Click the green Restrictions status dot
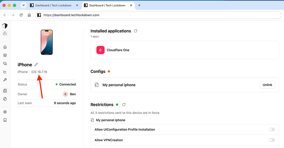Viewport: 284px width, 148px height. click(117, 105)
